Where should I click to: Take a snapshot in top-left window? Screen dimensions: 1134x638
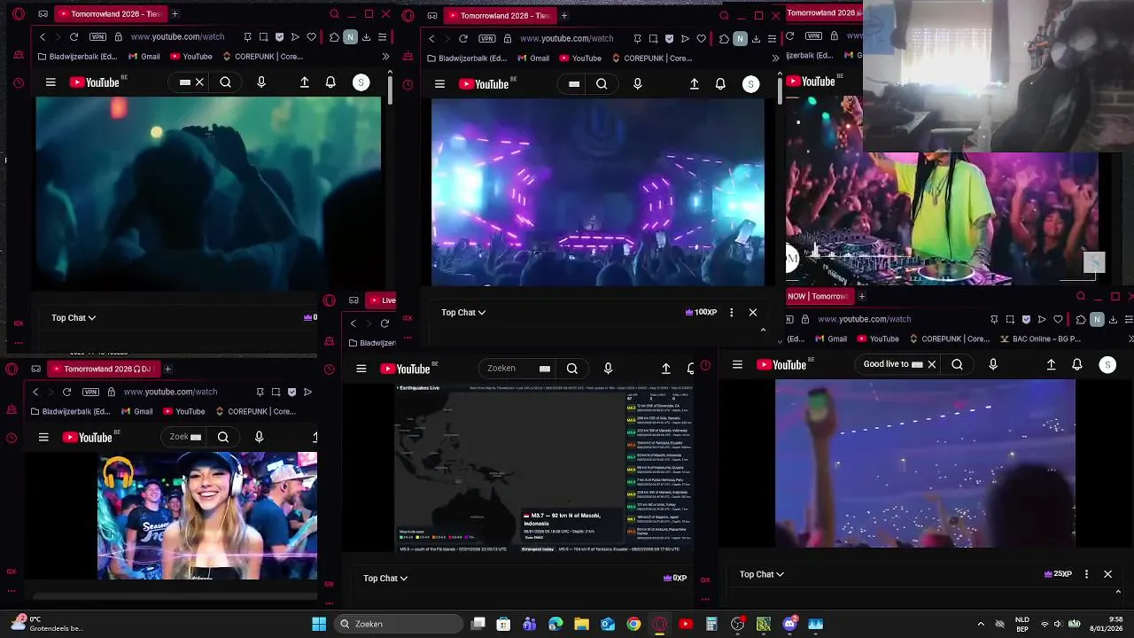263,37
